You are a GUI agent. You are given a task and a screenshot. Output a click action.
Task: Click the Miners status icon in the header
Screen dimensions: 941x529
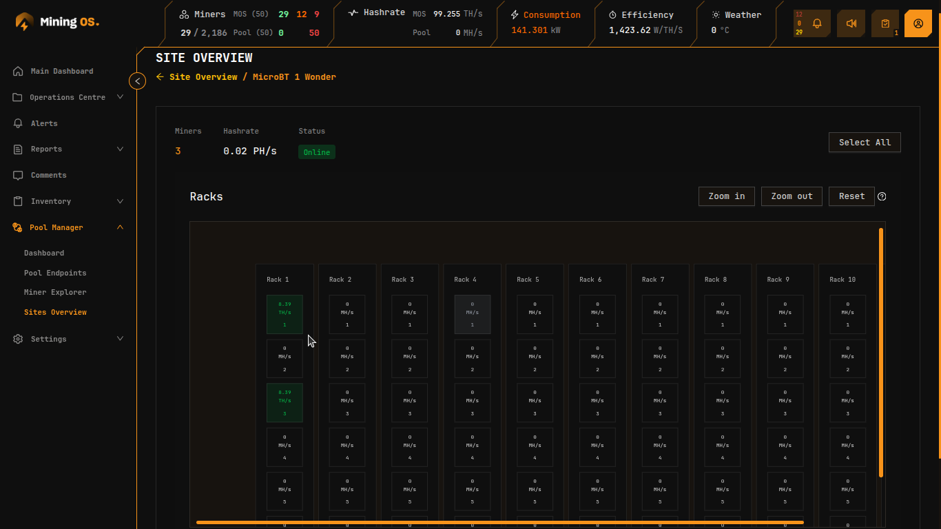click(183, 13)
